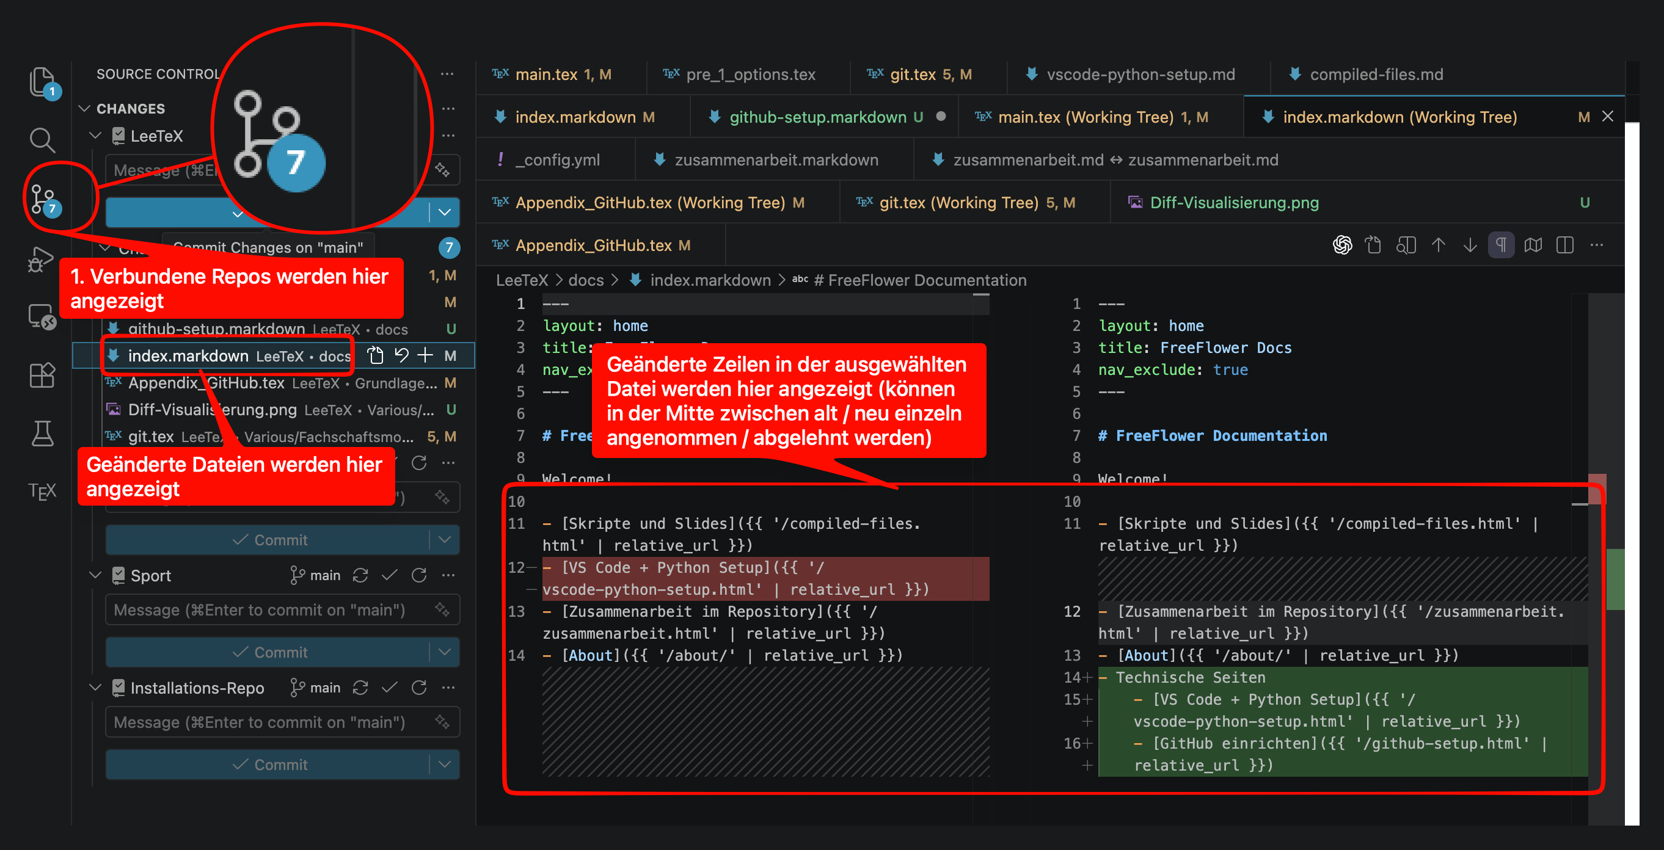Open commit dropdown above Sport repository

tap(445, 539)
